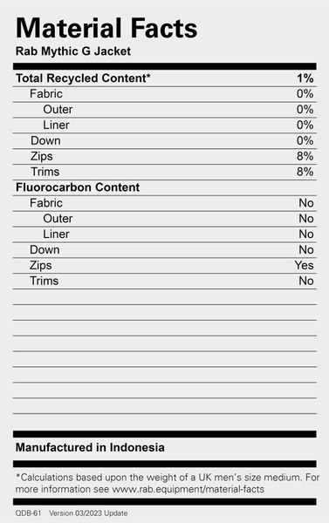Screen dimensions: 329x523
Task: Click Trims in Fluorocarbon Content section
Action: click(x=45, y=281)
